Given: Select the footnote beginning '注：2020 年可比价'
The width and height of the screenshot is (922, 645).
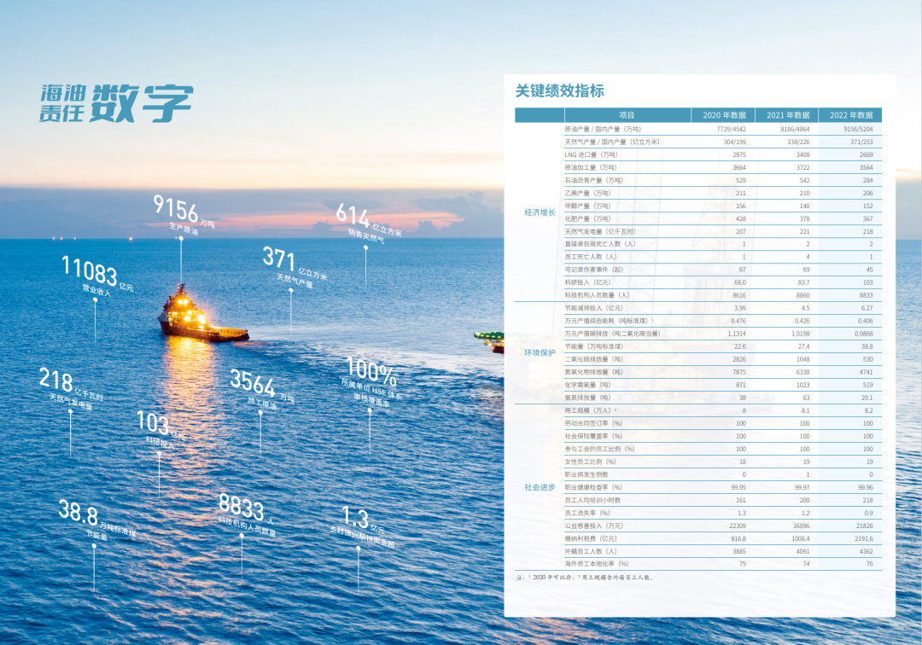Looking at the screenshot, I should click(586, 578).
